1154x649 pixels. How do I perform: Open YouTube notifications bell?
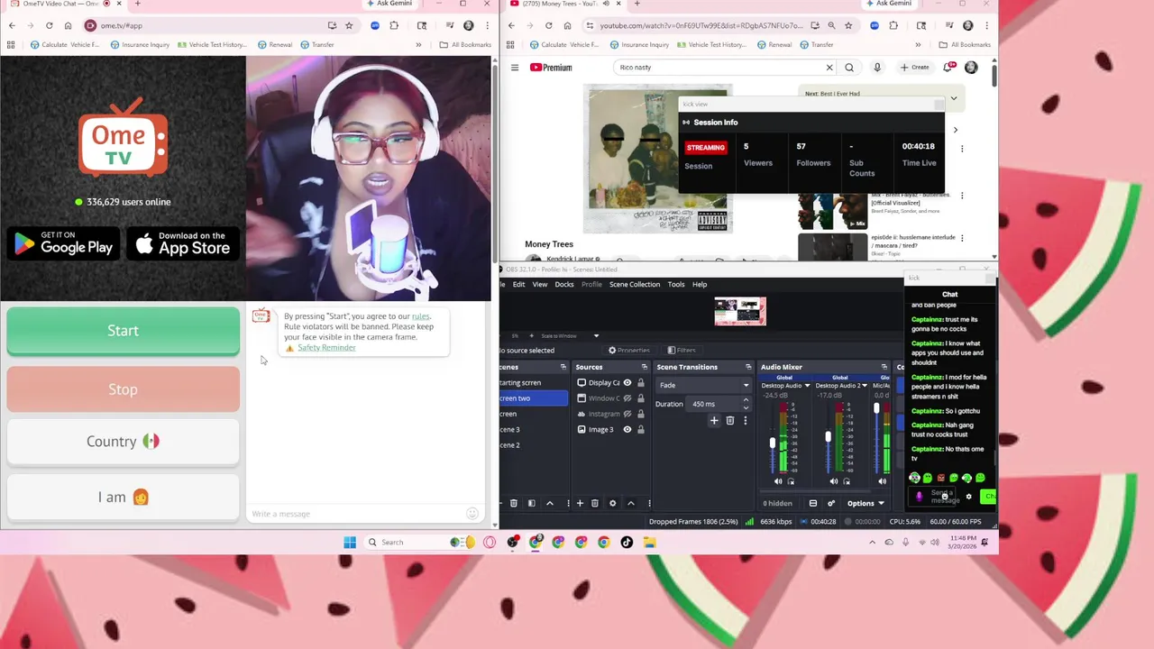click(x=948, y=68)
